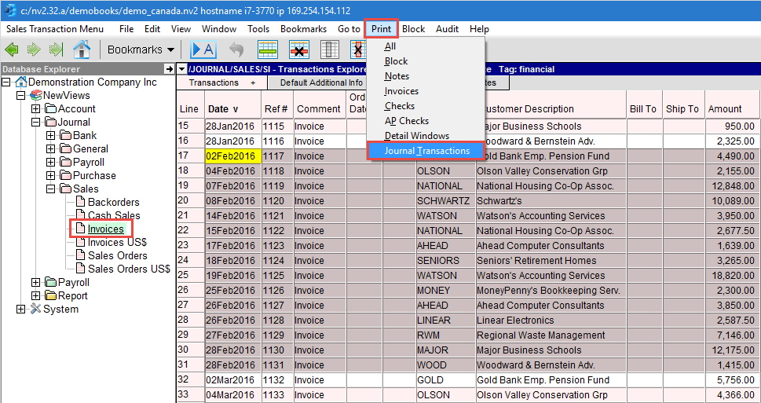
Task: Click the last green forward arrow icon
Action: 54,49
